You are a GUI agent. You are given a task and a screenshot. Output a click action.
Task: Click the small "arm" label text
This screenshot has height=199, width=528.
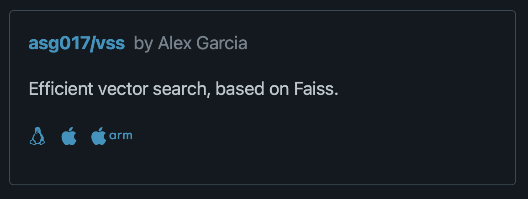point(121,136)
